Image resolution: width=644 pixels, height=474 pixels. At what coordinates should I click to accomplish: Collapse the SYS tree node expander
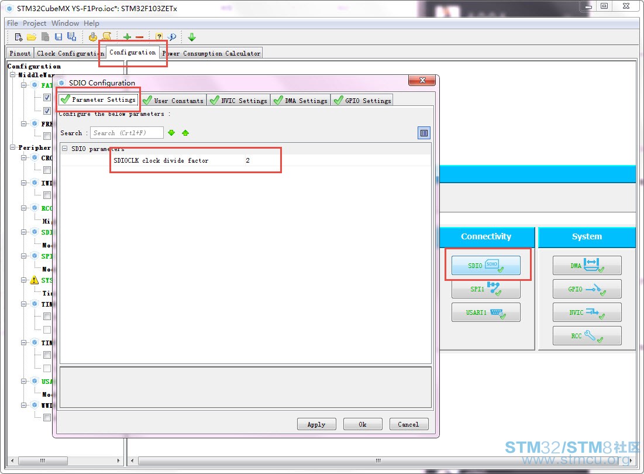coord(23,280)
